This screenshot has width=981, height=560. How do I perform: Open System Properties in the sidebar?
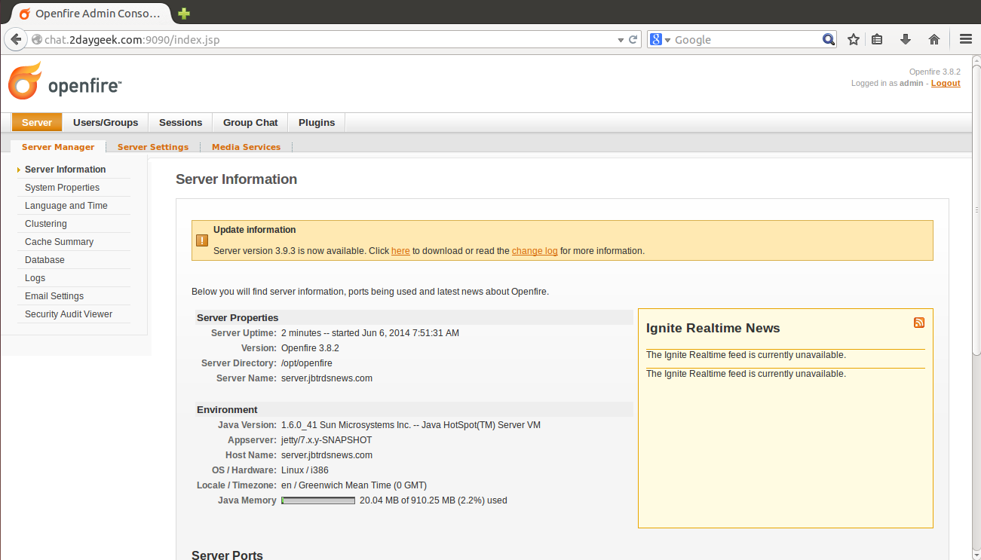point(62,188)
